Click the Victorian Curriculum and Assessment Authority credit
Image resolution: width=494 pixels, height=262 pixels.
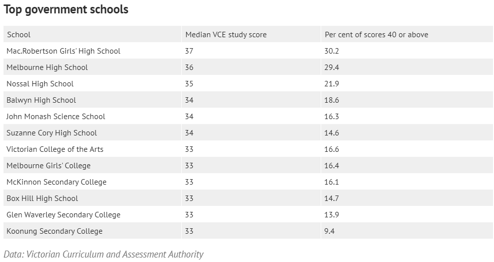pos(104,254)
